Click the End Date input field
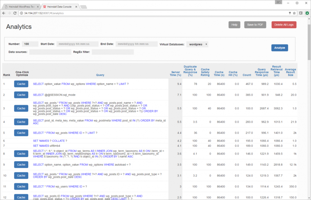The height and width of the screenshot is (200, 311). click(x=136, y=44)
